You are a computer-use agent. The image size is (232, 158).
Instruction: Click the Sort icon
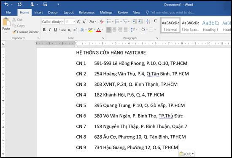click(x=148, y=21)
